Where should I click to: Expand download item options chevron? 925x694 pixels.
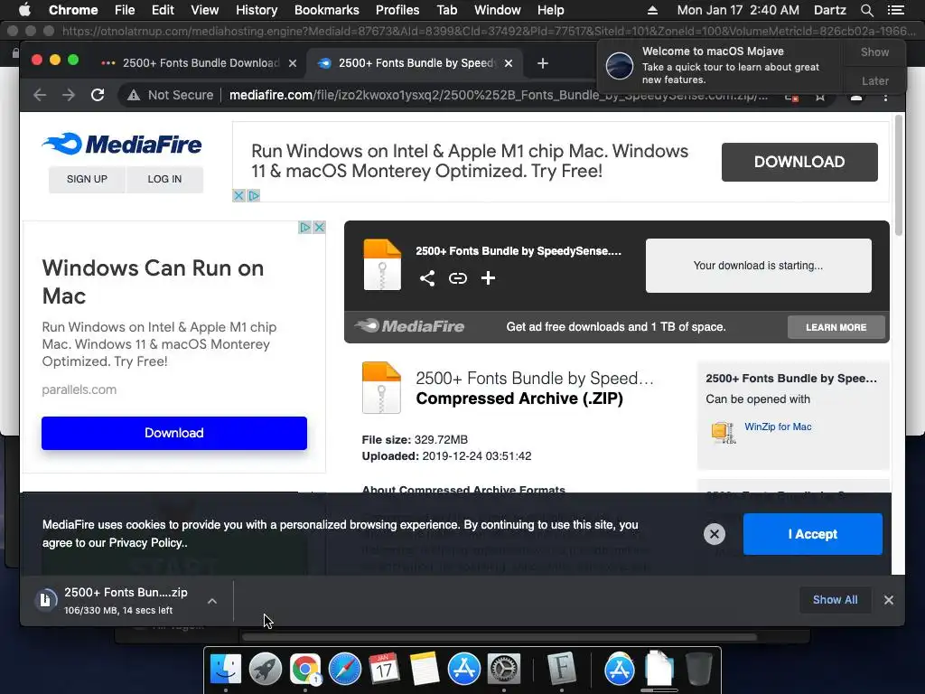[x=212, y=601]
